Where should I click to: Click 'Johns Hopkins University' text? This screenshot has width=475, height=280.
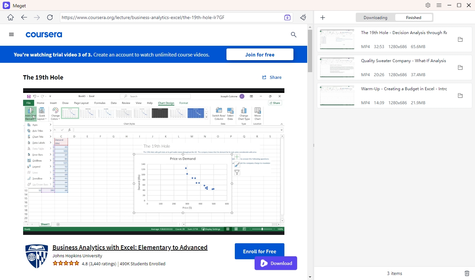pos(77,256)
